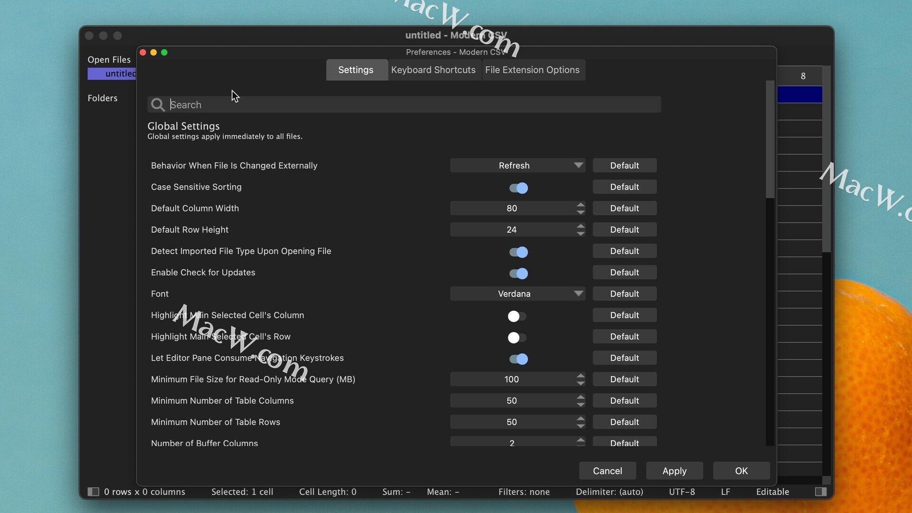Switch to the Settings tab
Image resolution: width=912 pixels, height=513 pixels.
click(356, 70)
